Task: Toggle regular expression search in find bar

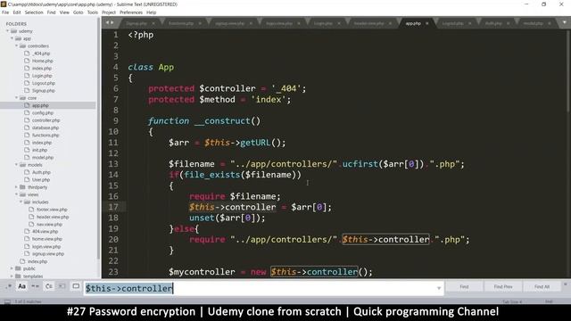Action: [x=8, y=286]
